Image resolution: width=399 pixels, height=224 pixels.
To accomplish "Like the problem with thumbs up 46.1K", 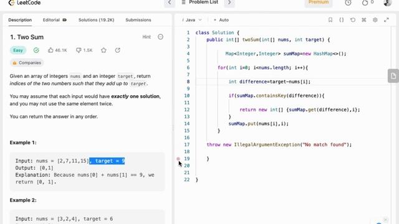I will 57,50.
